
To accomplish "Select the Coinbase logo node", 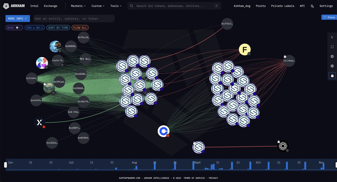I will point(163,131).
